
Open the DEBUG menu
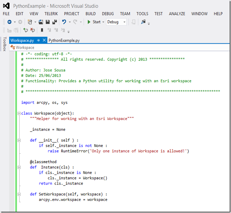(x=108, y=14)
